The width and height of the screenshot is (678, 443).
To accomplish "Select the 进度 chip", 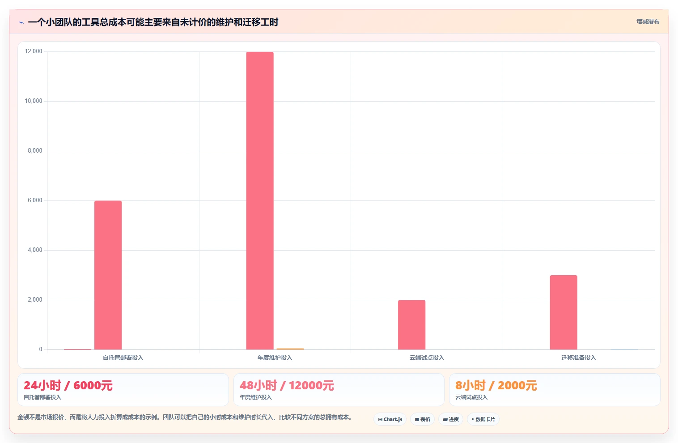I will [451, 419].
